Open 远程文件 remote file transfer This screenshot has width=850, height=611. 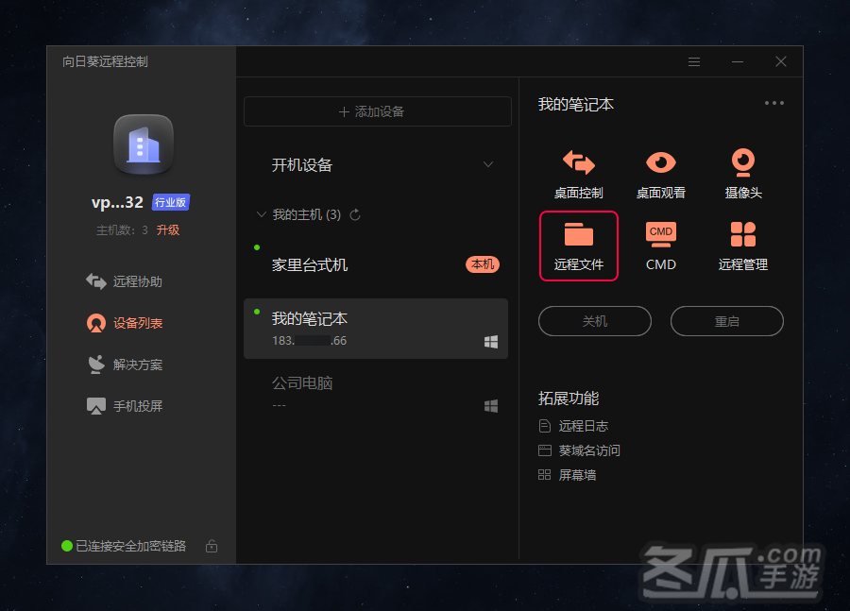tap(579, 246)
